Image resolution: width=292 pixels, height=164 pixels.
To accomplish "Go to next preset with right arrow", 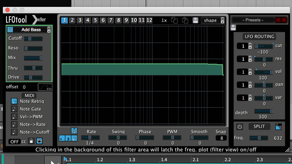I will point(284,20).
